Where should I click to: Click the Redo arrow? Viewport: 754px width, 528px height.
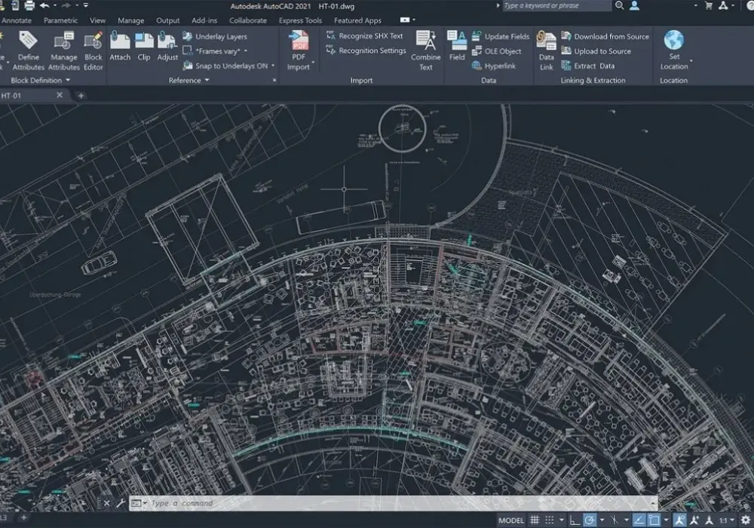(x=66, y=6)
